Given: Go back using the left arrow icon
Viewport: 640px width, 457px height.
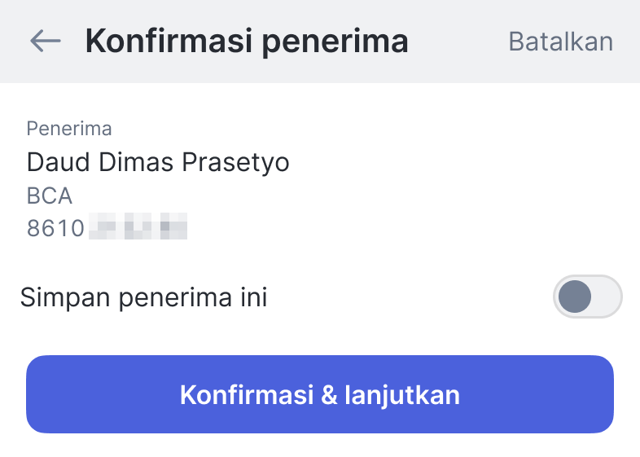Looking at the screenshot, I should pos(46,41).
